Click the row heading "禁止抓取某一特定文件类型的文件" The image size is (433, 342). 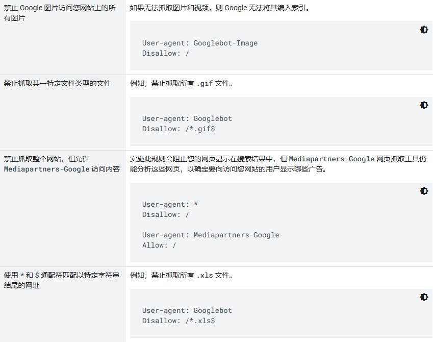(x=57, y=83)
